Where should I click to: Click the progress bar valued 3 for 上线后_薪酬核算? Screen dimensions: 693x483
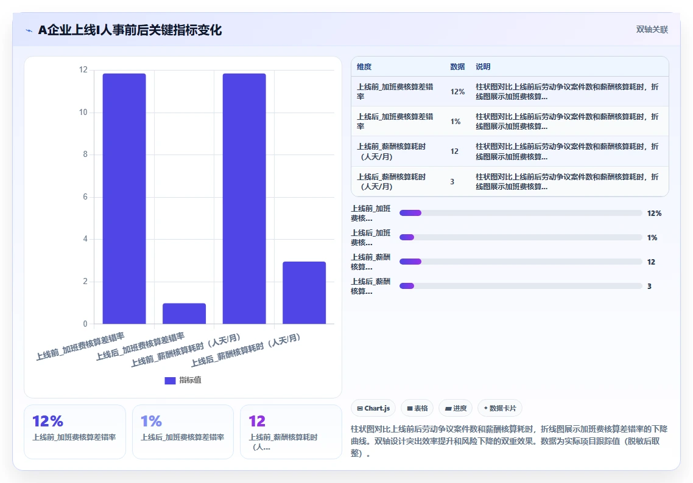coord(521,286)
